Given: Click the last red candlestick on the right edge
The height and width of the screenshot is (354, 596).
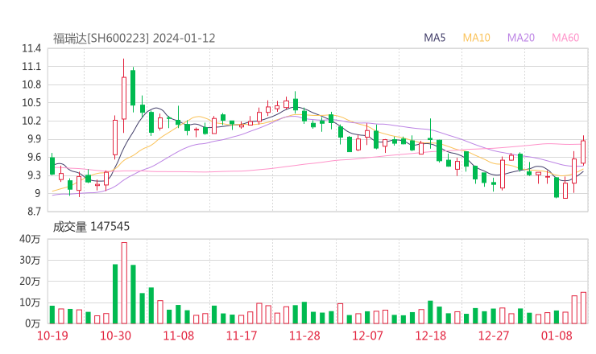Looking at the screenshot, I should (x=583, y=151).
